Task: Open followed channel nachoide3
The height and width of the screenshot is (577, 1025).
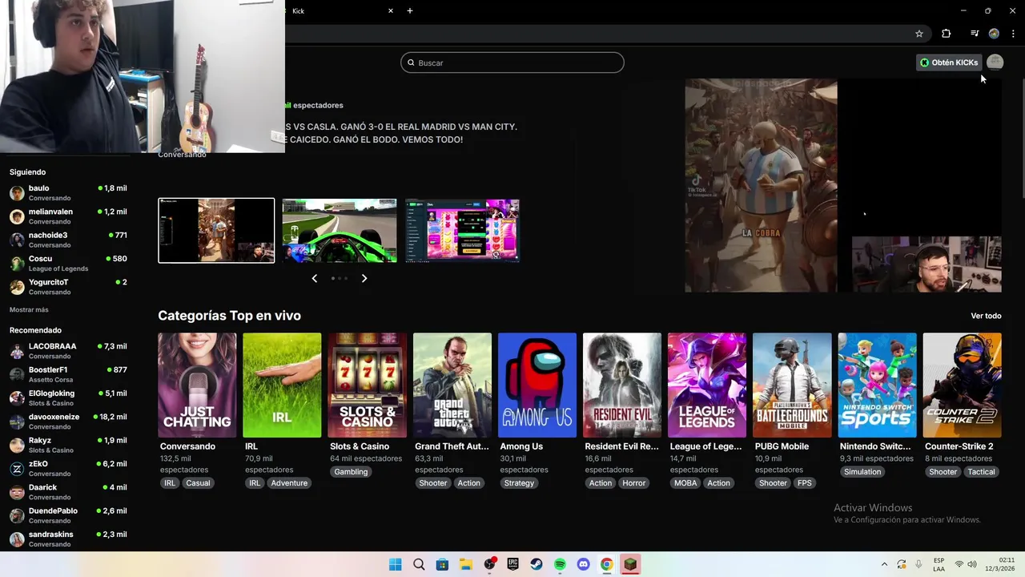Action: point(68,240)
